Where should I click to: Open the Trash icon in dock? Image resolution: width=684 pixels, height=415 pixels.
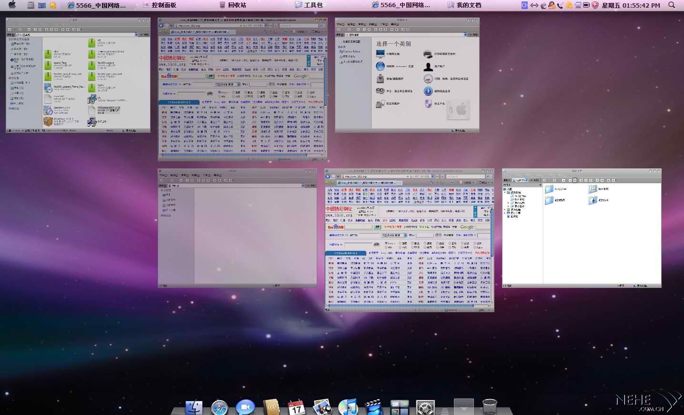coord(489,407)
